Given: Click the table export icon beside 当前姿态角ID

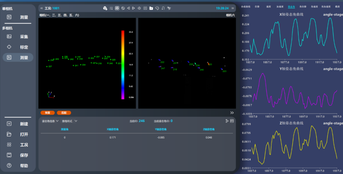Looking at the screenshot, I should (227, 121).
